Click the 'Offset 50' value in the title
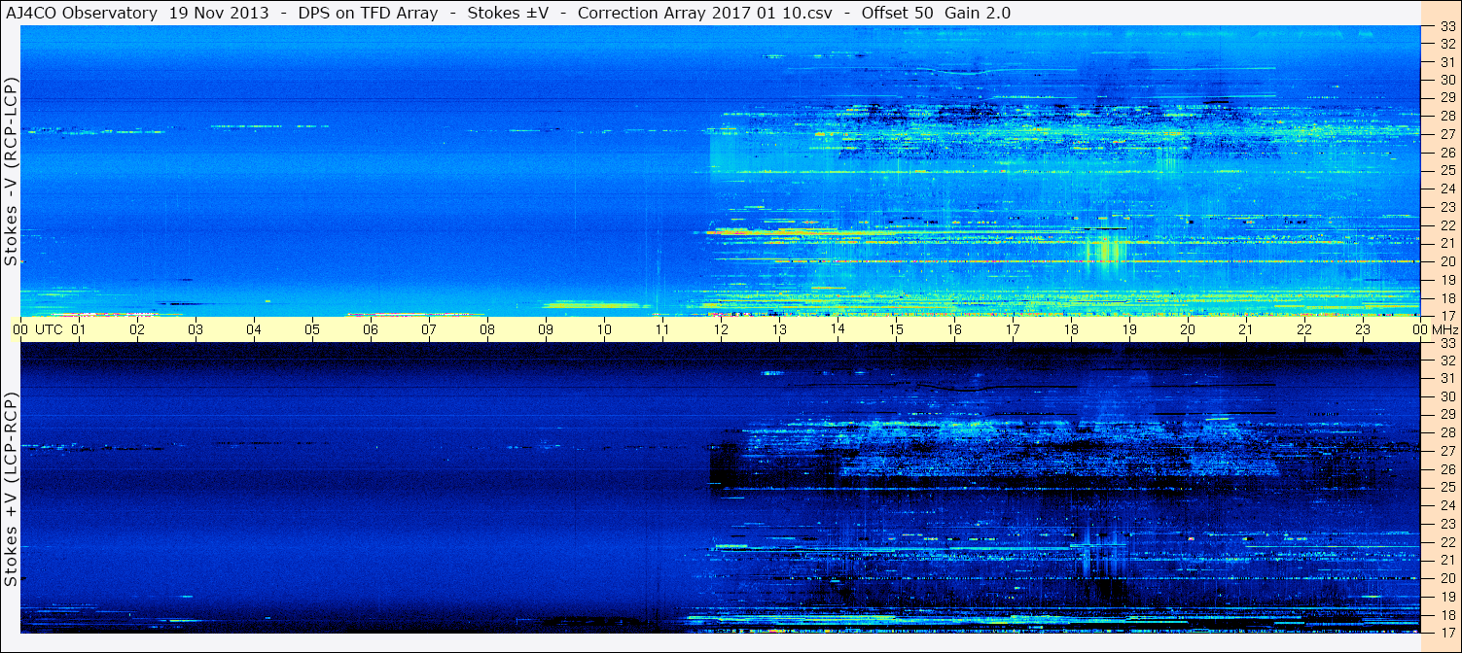Screen dimensions: 1462x653 [896, 13]
